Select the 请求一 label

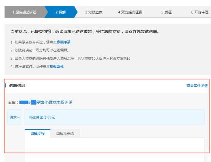(x=15, y=117)
